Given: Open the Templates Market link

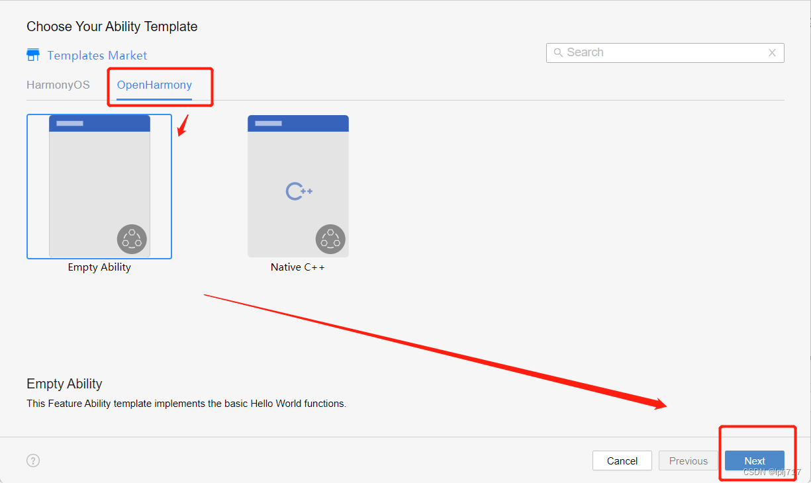Looking at the screenshot, I should tap(97, 56).
